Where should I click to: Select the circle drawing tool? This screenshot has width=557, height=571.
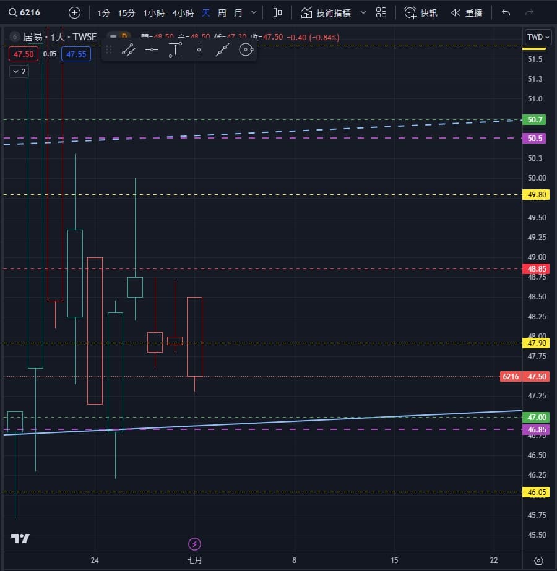[x=246, y=49]
